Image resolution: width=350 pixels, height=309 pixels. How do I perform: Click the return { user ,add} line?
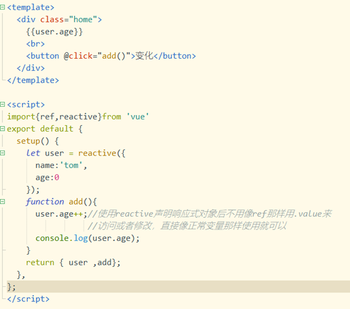73,263
